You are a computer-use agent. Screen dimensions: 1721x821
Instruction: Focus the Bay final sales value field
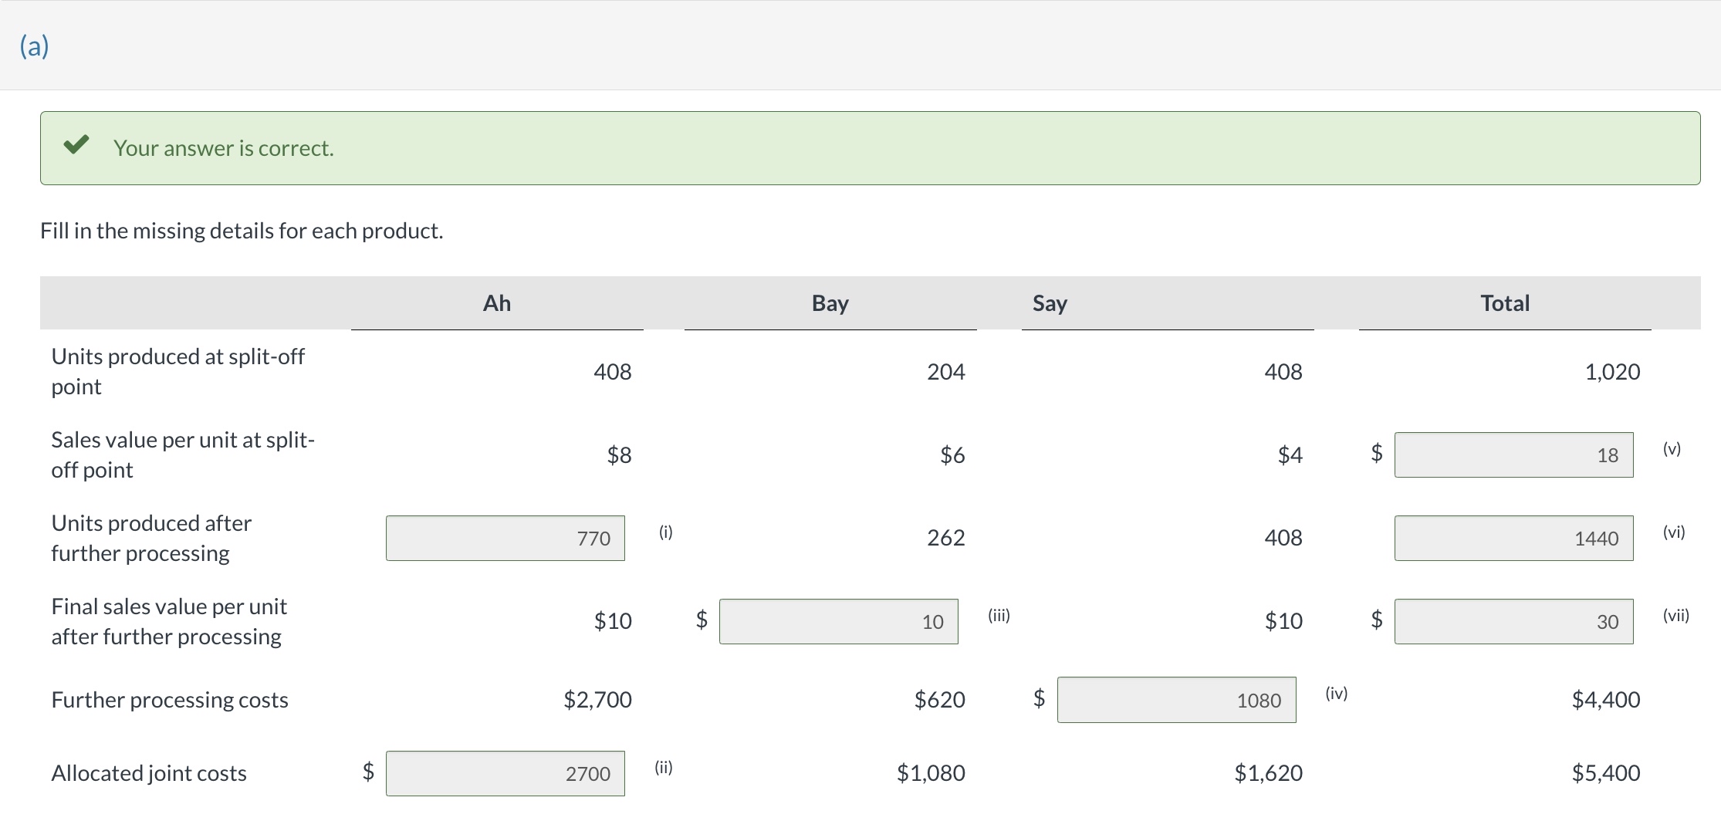tap(839, 622)
